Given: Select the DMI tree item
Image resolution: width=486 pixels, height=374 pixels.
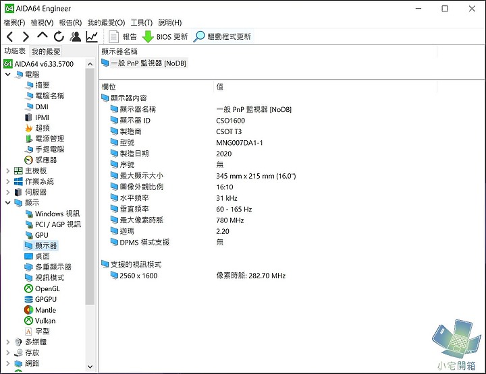Looking at the screenshot, I should tap(37, 106).
